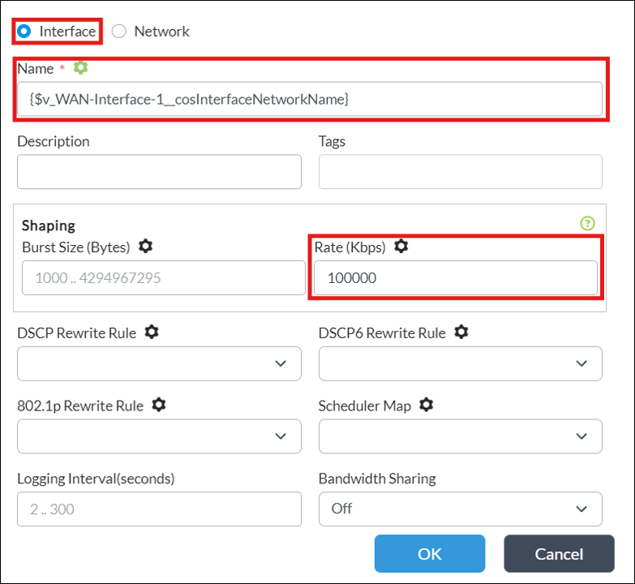635x584 pixels.
Task: Expand the Scheduler Map dropdown
Action: pos(461,436)
